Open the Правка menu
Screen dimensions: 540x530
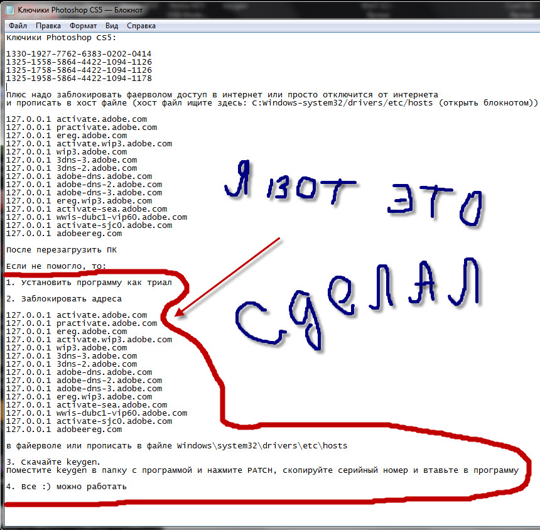click(48, 26)
